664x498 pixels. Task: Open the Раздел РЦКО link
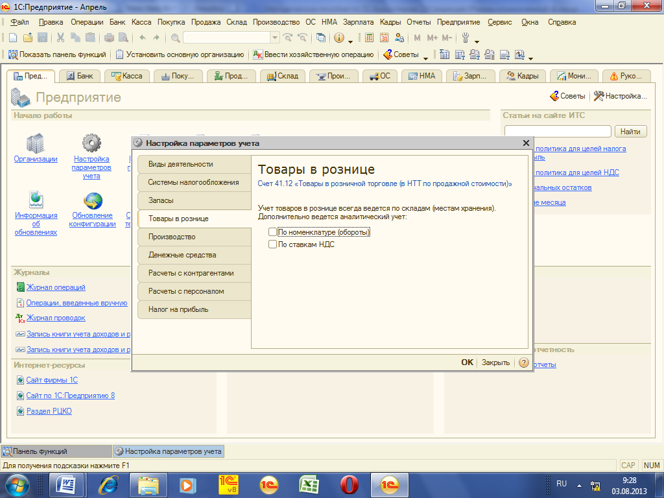(x=49, y=410)
